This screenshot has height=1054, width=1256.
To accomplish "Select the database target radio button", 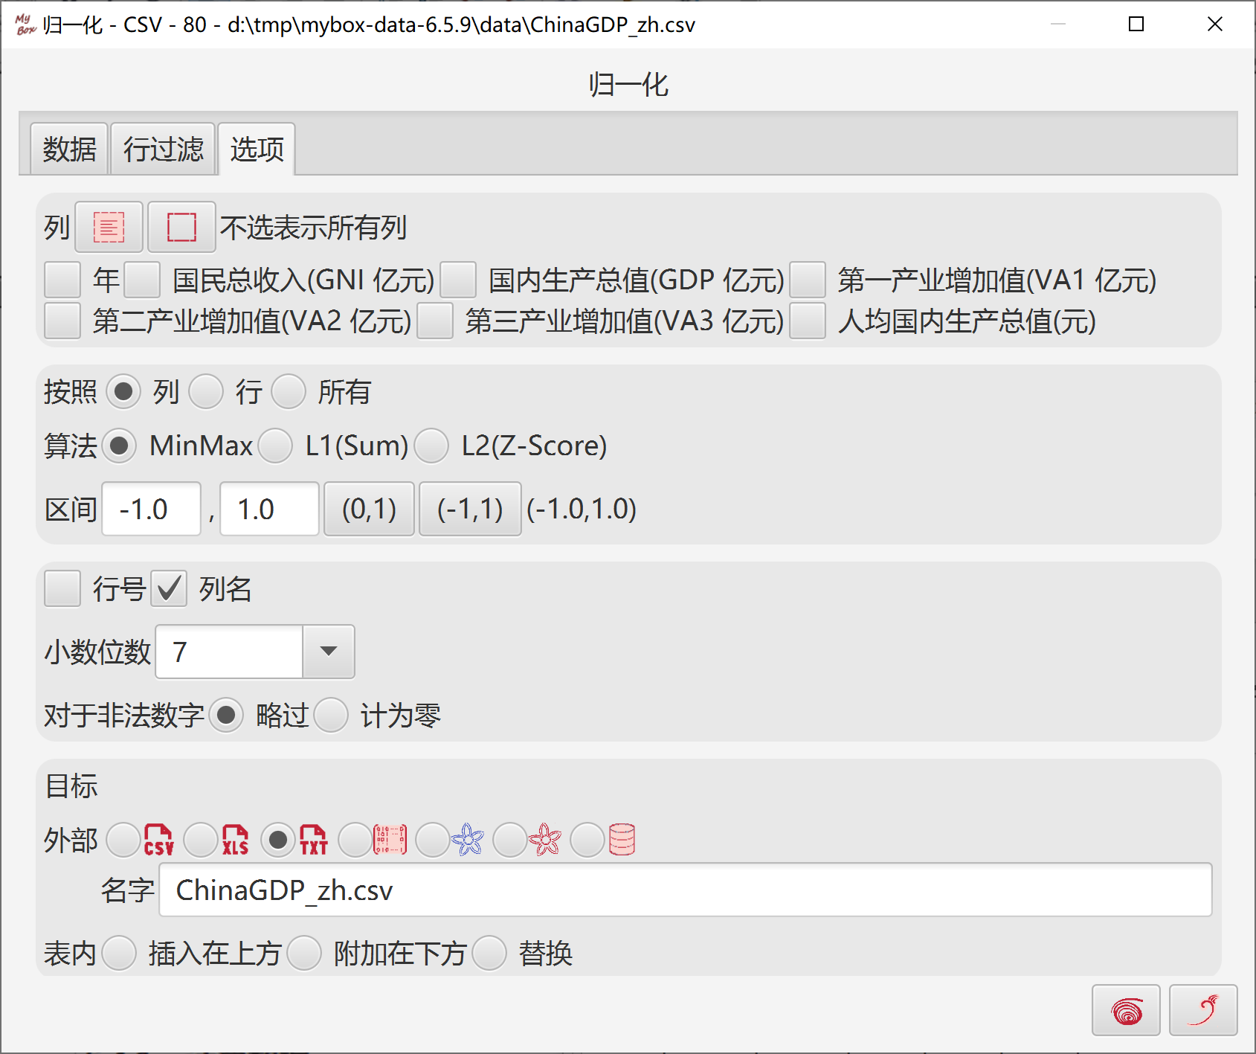I will point(587,840).
